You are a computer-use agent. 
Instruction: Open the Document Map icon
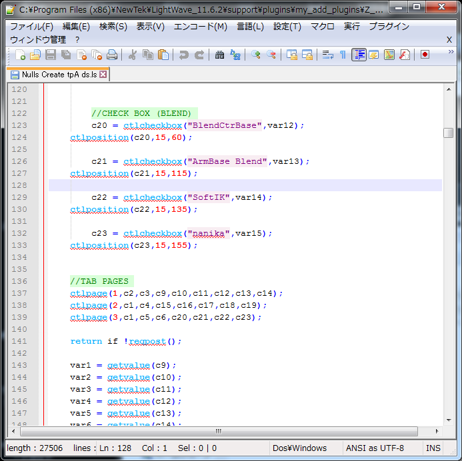tap(389, 55)
